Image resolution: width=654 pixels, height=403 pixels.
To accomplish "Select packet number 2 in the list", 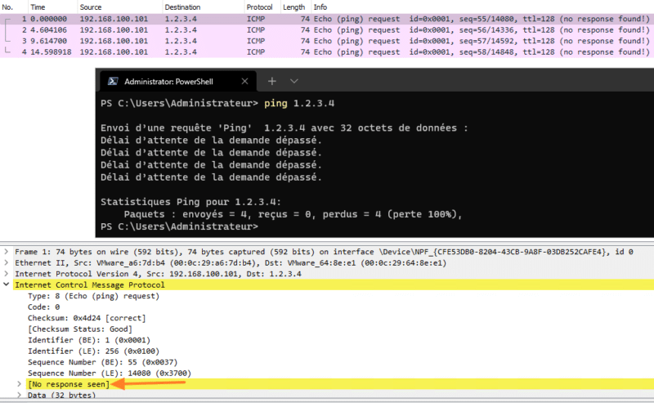I will pos(327,29).
